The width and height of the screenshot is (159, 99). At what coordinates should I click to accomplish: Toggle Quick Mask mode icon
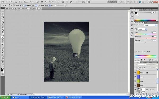(x=3, y=74)
